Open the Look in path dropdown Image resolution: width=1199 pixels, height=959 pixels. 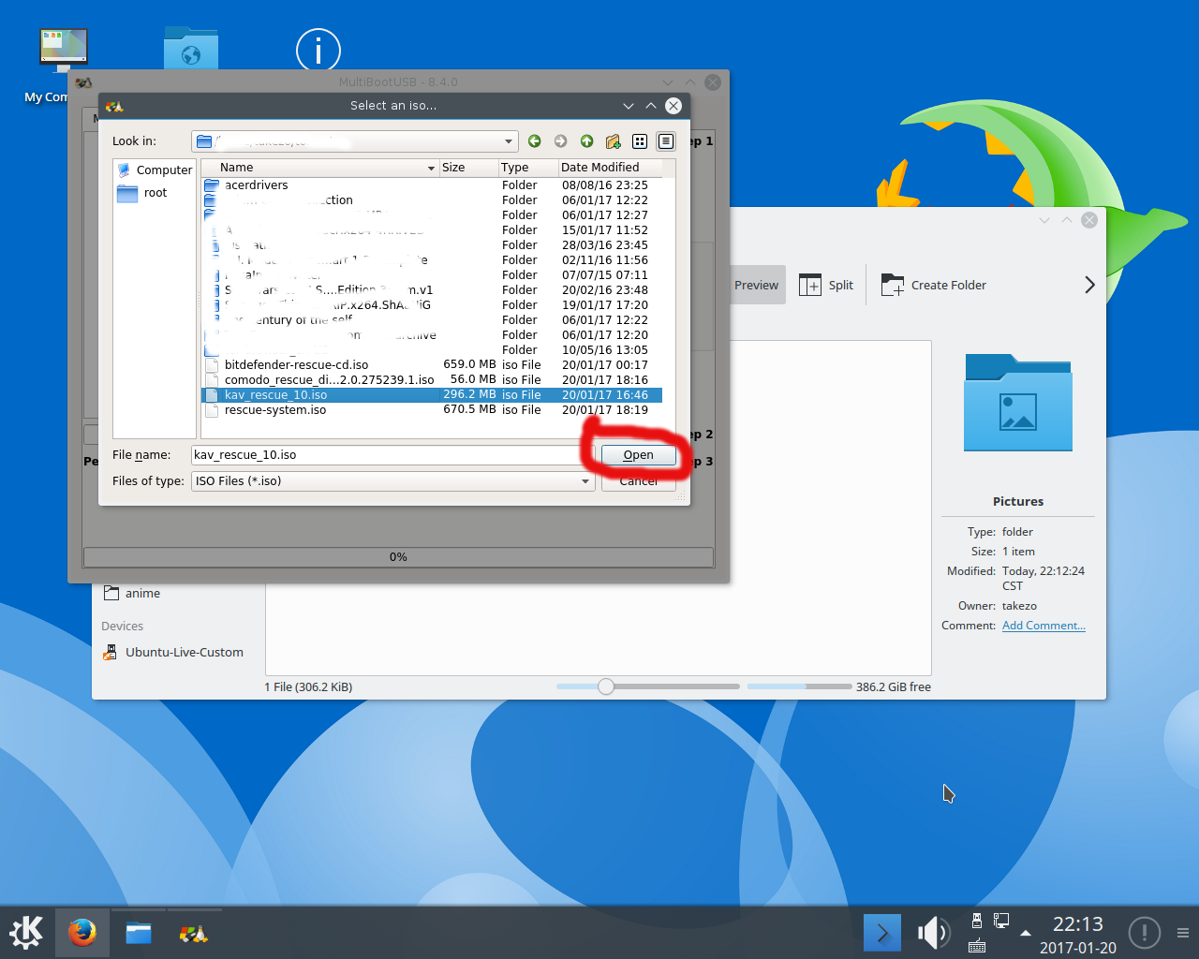point(509,141)
